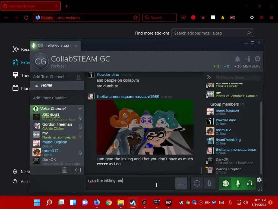The width and height of the screenshot is (278, 209).
Task: Click the CG group avatar
Action: pos(41,61)
